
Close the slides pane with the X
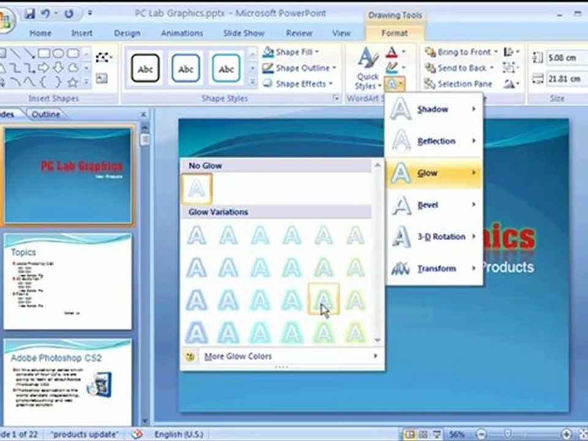143,114
